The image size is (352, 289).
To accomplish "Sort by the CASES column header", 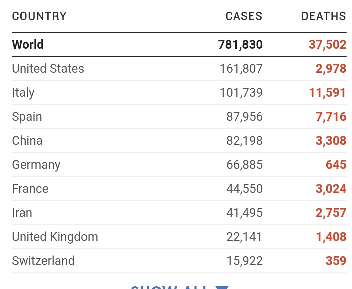I will point(244,16).
